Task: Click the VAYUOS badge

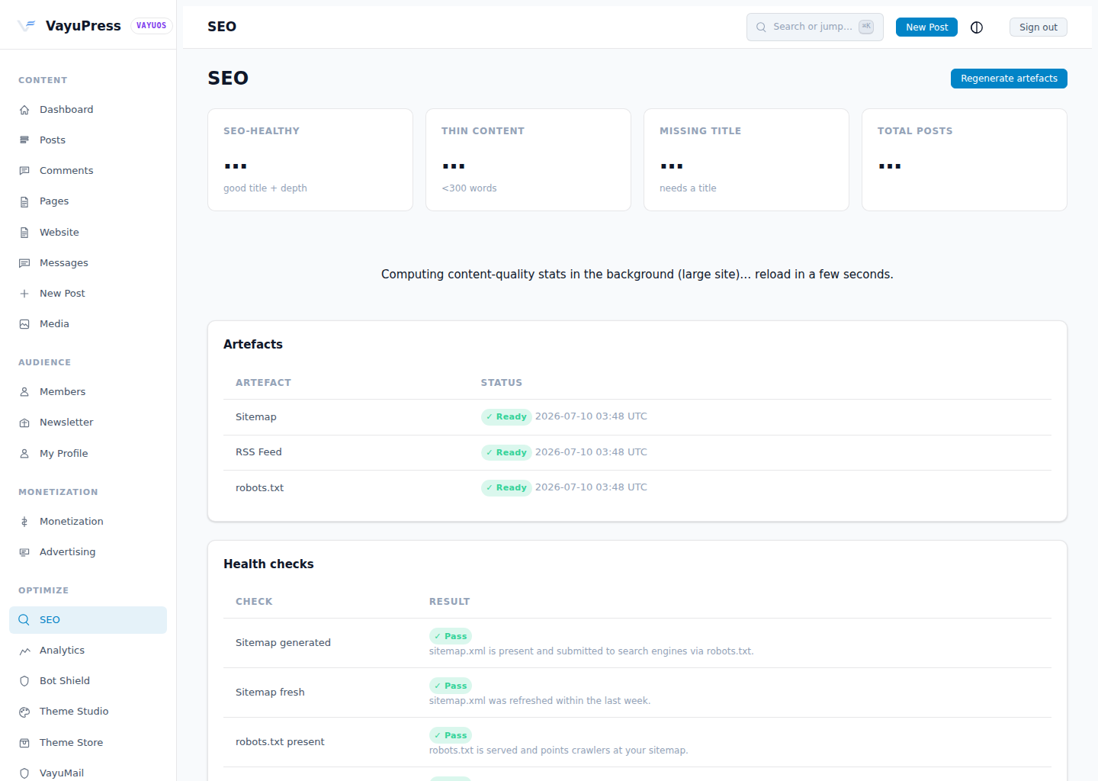Action: tap(151, 25)
